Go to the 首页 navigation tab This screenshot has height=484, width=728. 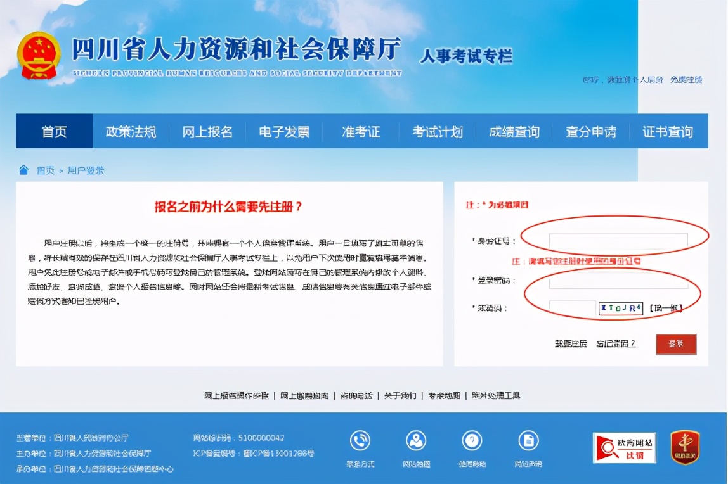(x=55, y=131)
